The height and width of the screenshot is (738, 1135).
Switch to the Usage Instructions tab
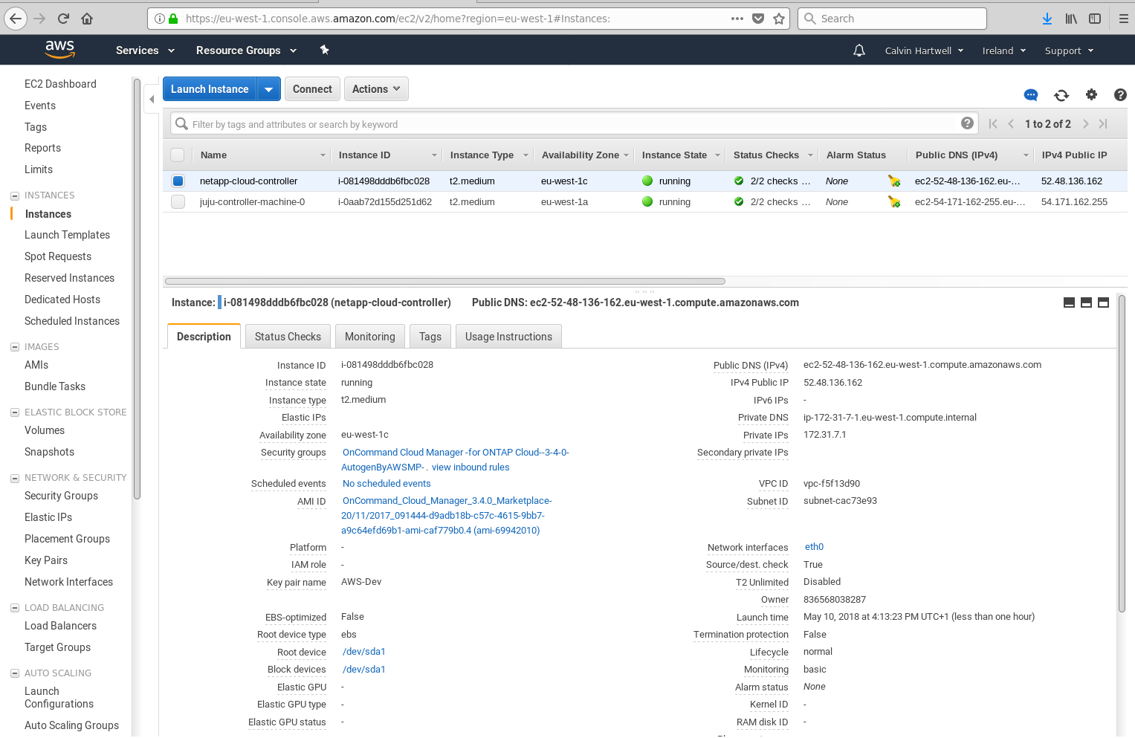pos(508,337)
